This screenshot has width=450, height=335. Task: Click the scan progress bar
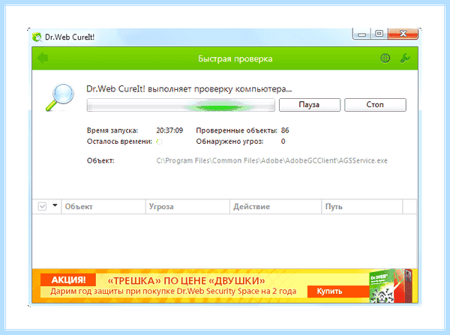click(181, 105)
